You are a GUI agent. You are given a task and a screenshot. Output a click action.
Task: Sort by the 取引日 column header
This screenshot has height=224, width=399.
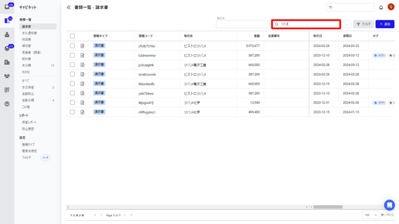coord(318,36)
